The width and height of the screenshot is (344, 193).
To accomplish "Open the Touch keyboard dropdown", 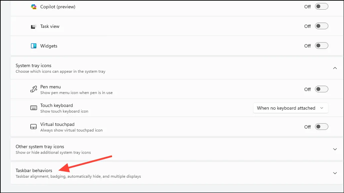I will click(290, 108).
